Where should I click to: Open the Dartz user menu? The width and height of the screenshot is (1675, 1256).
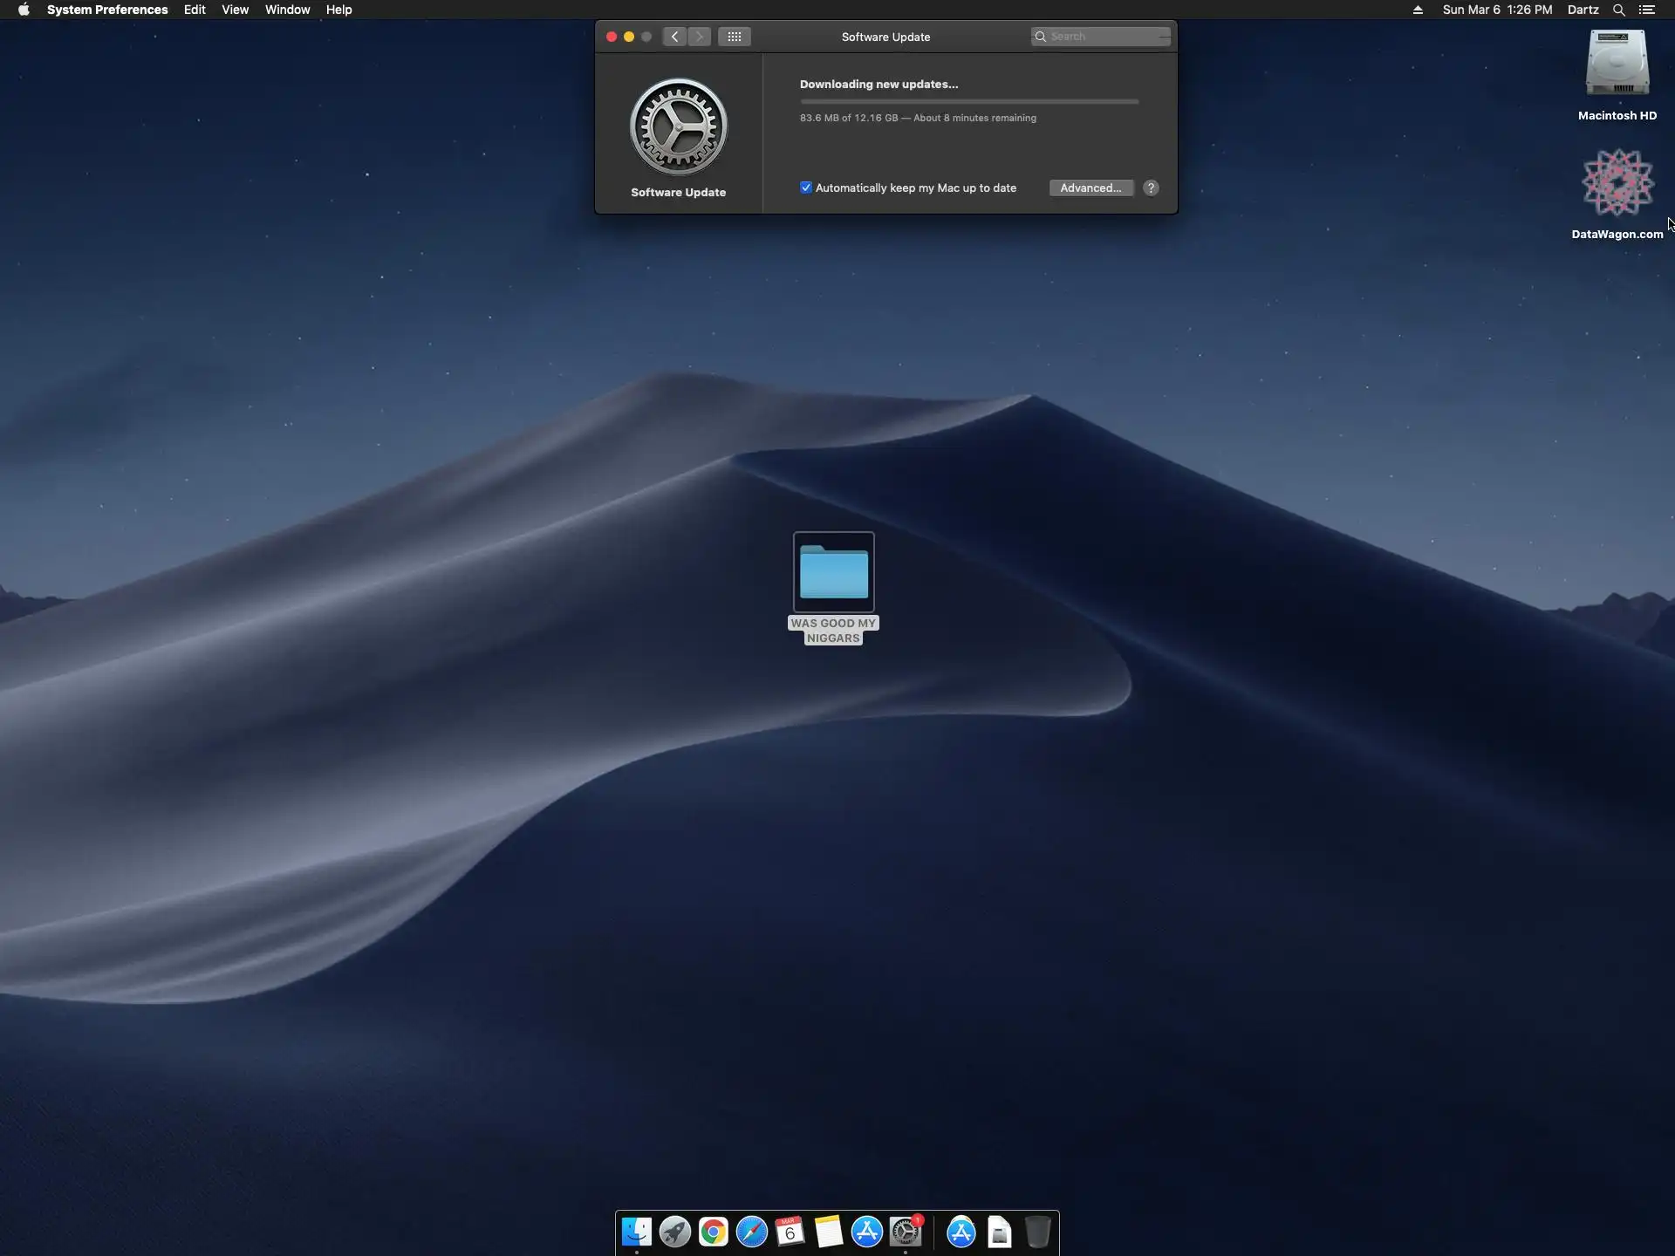[1583, 10]
